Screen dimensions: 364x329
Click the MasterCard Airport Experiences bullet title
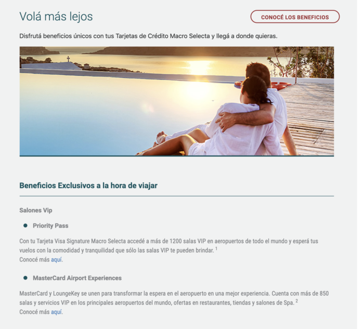[x=77, y=278]
